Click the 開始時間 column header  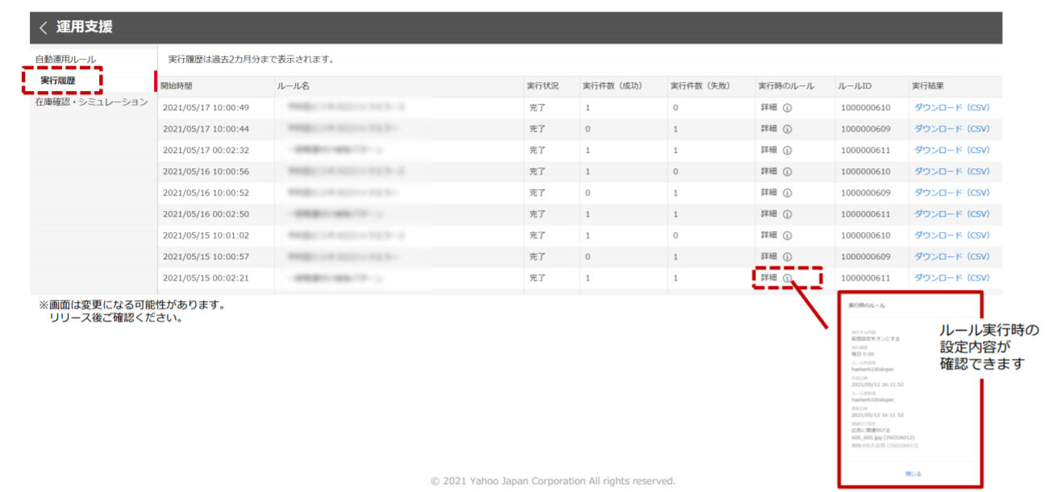tap(177, 85)
